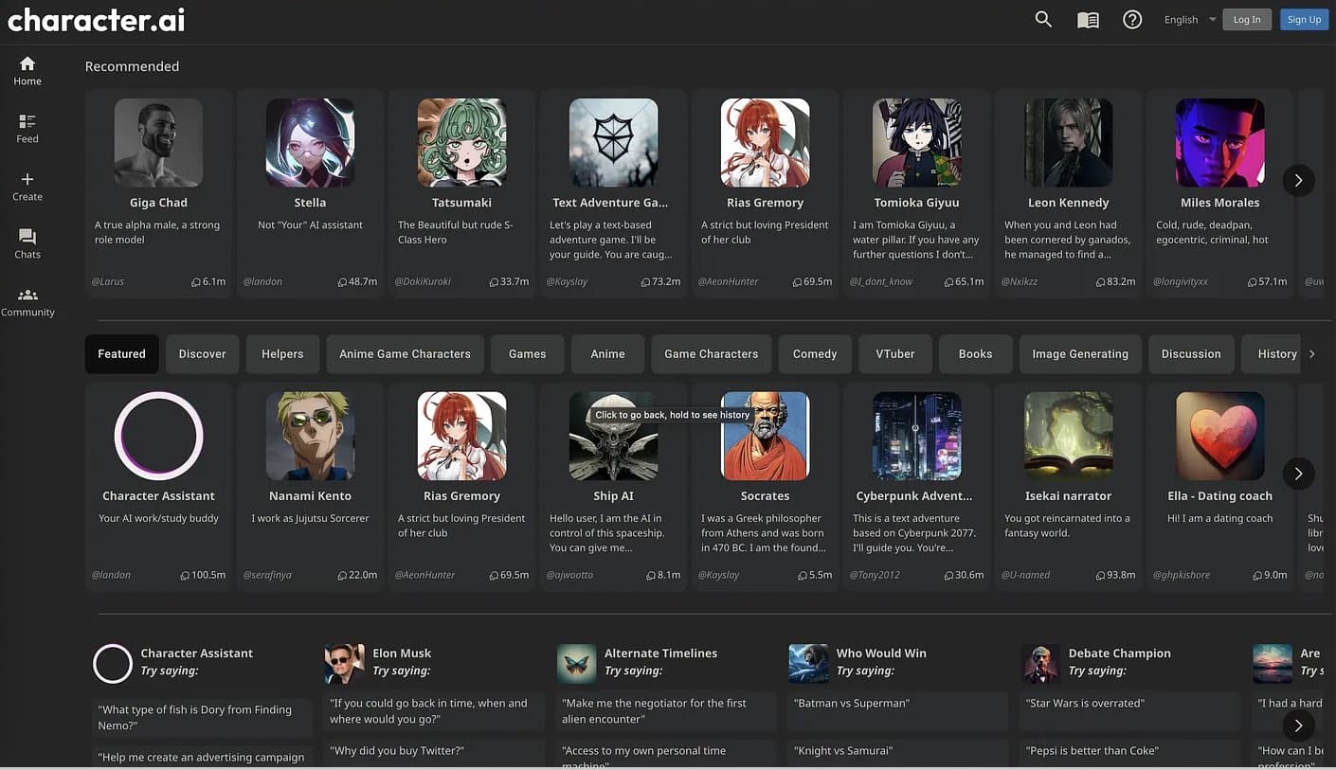This screenshot has height=770, width=1336.
Task: Open the English language dropdown
Action: [1190, 20]
